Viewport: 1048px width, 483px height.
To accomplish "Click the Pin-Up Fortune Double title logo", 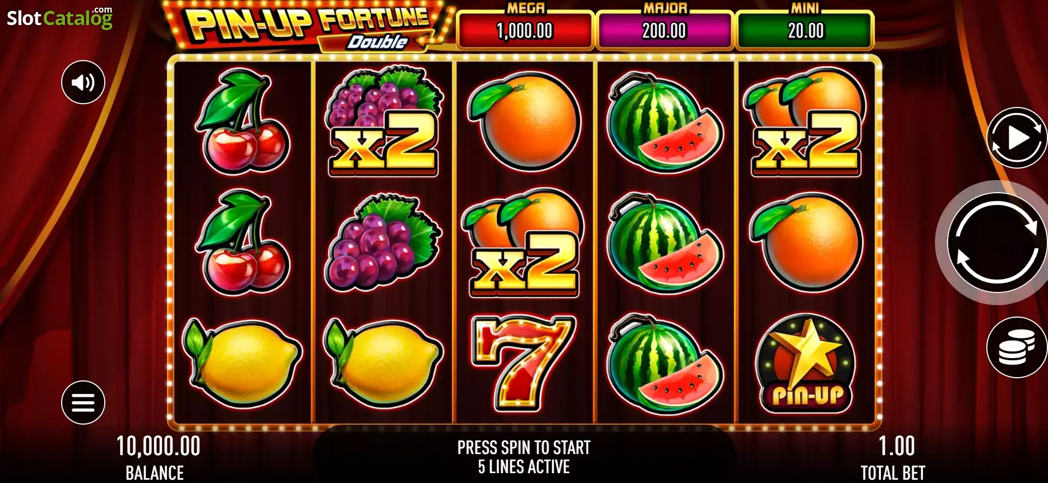I will pos(308,27).
